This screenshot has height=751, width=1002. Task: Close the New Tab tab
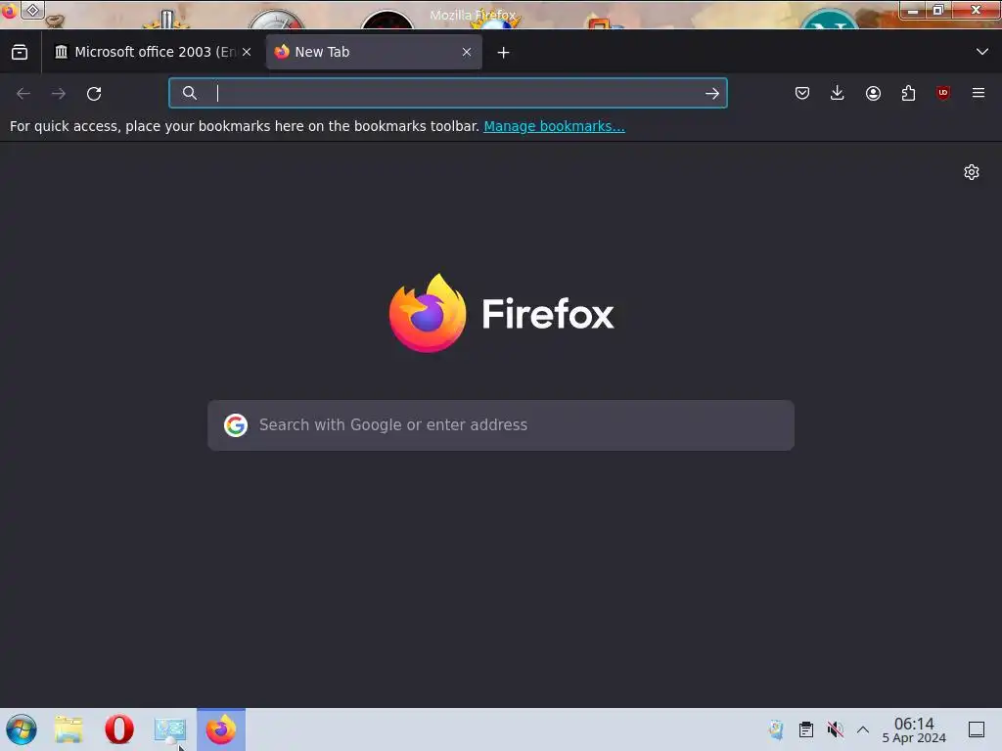click(467, 53)
